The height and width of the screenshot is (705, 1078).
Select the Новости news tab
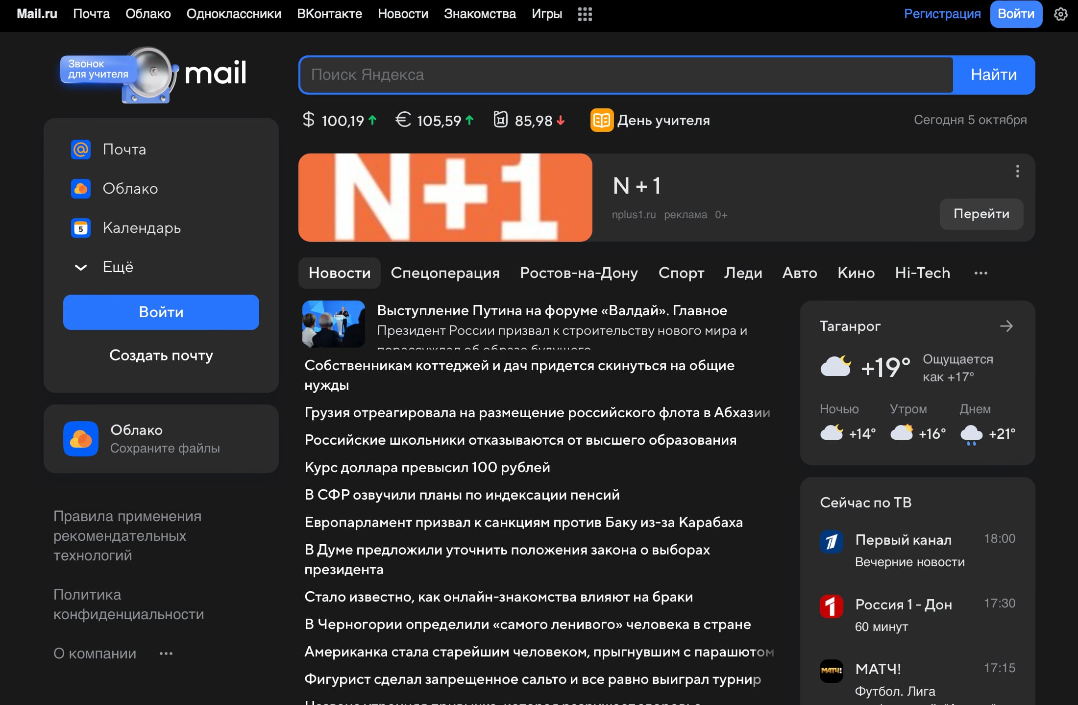pos(340,273)
